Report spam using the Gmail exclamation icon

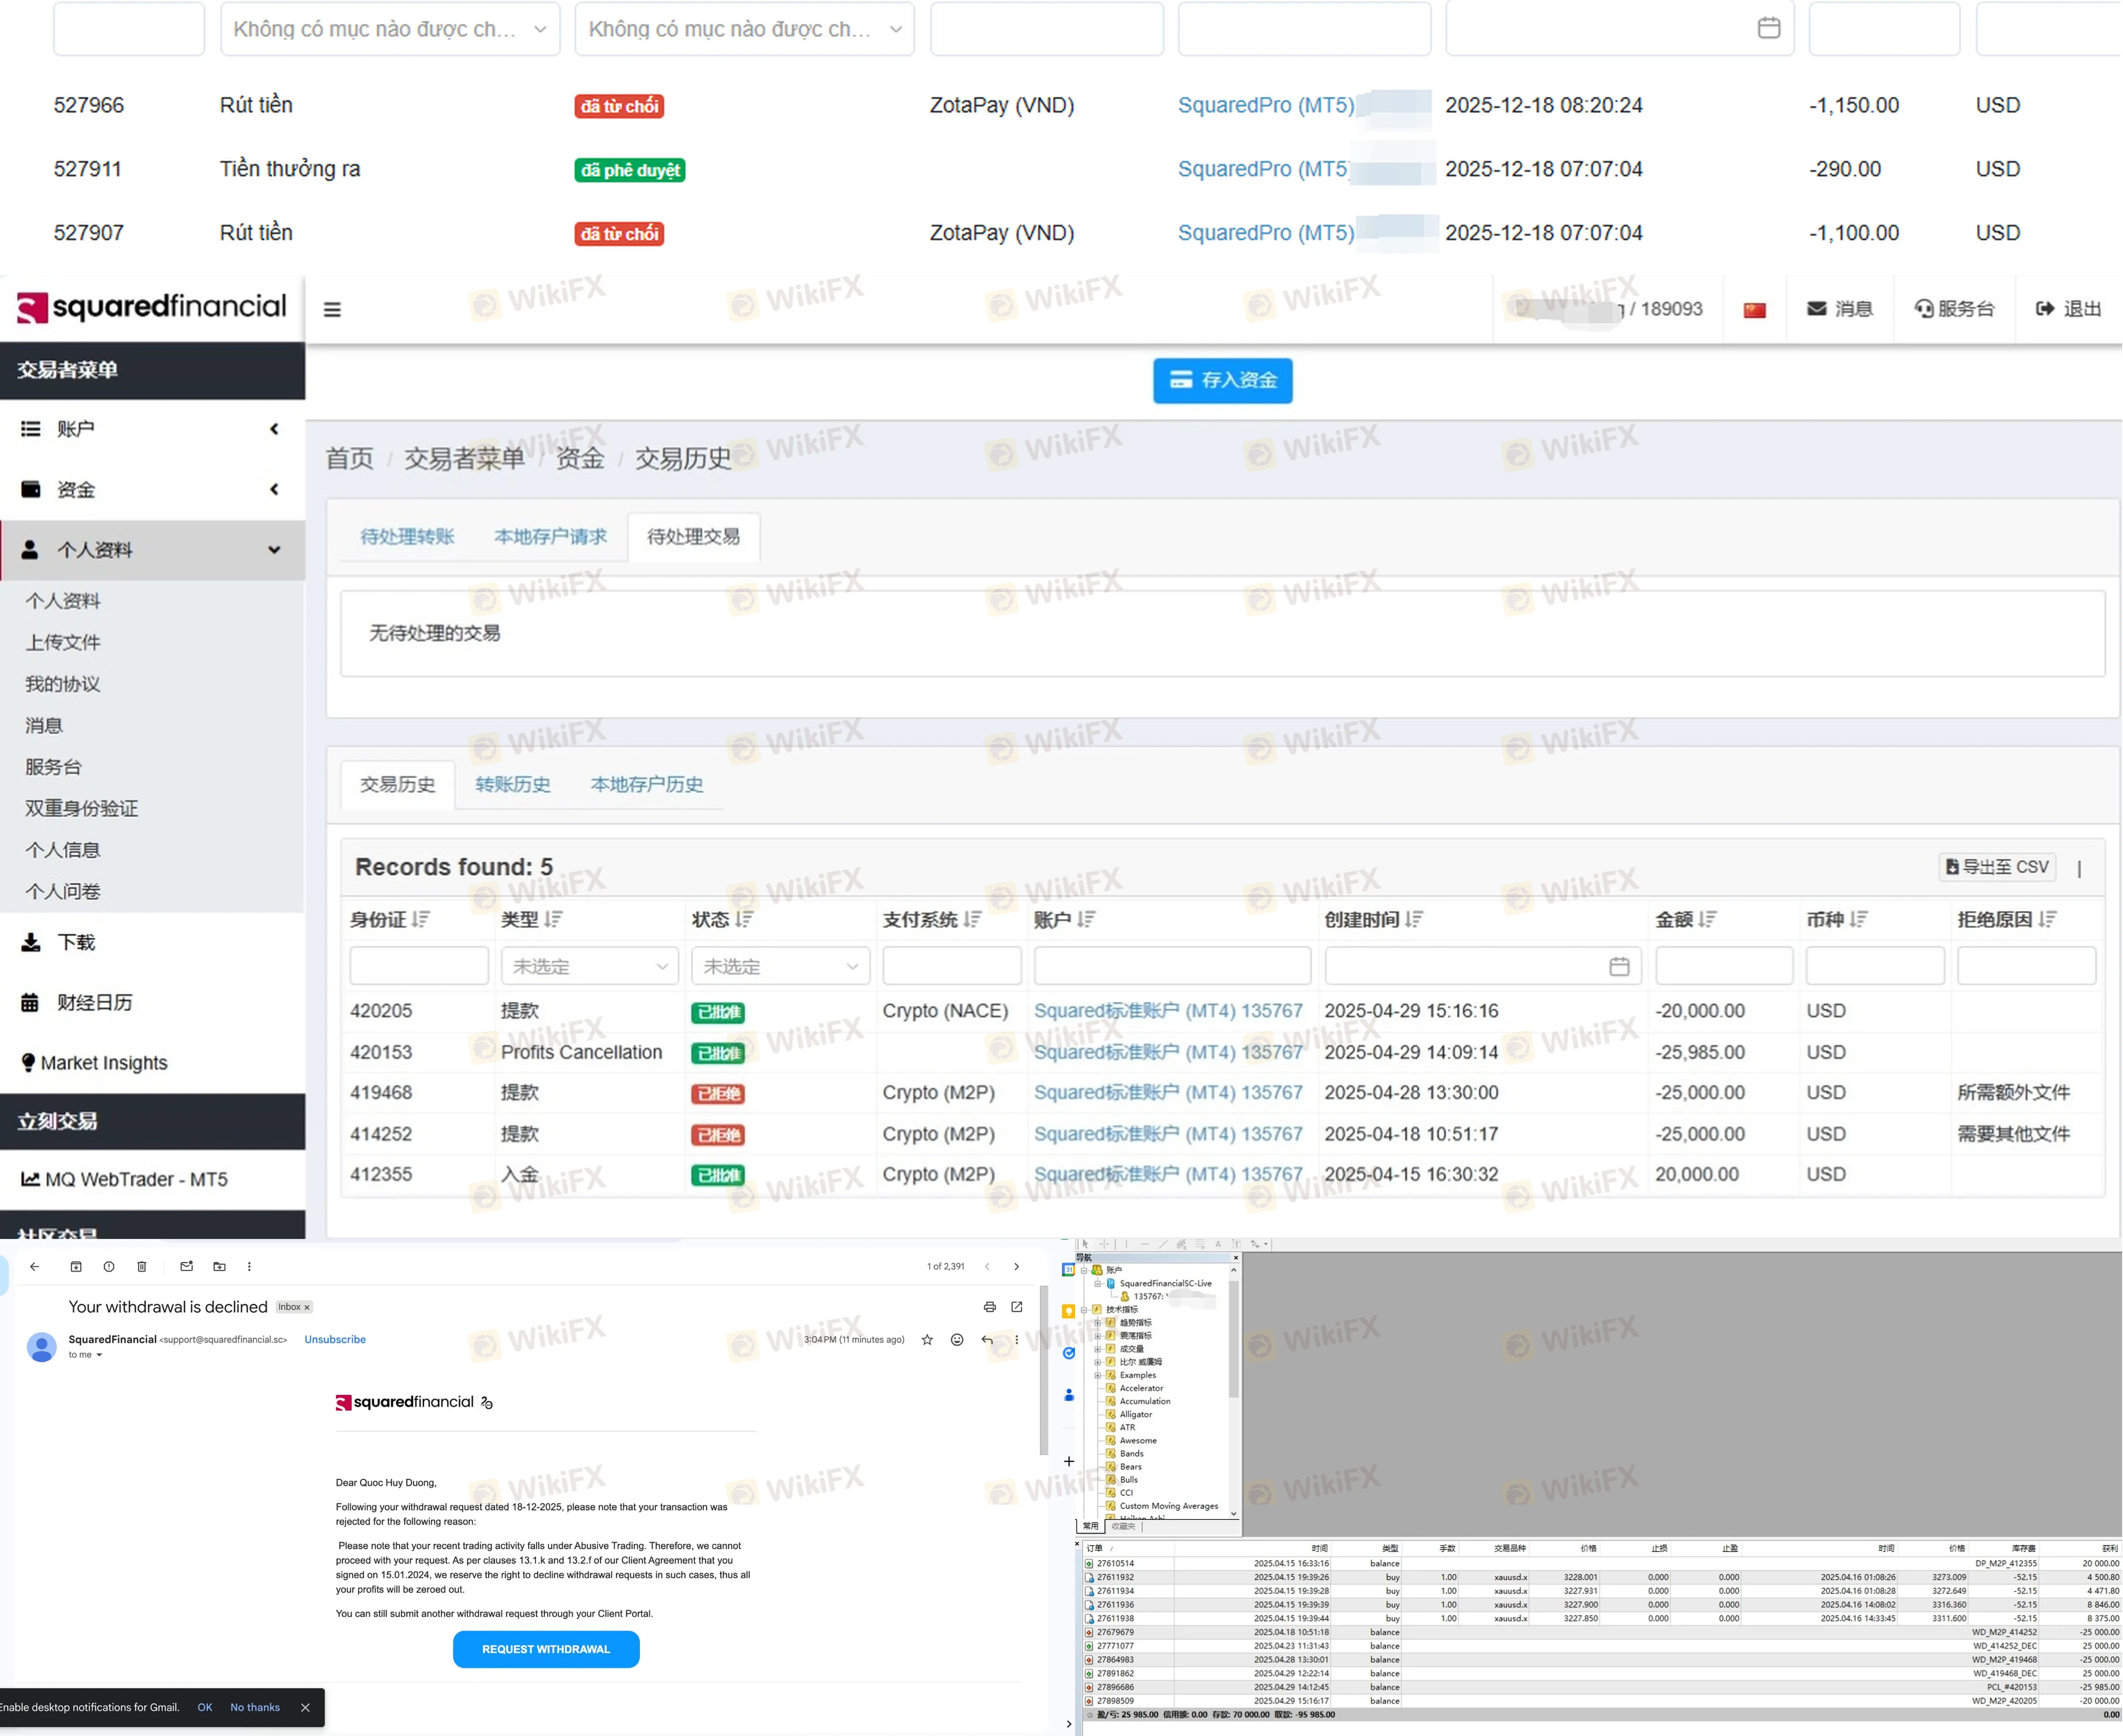[x=109, y=1266]
